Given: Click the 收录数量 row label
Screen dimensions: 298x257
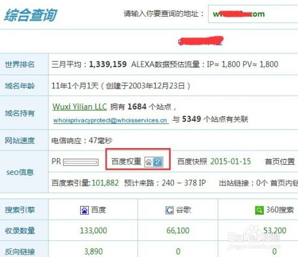Looking at the screenshot, I should click(x=20, y=231).
